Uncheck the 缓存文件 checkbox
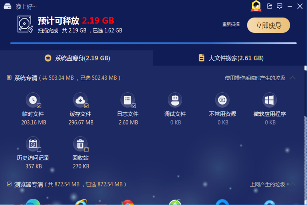Image resolution: width=307 pixels, height=205 pixels. click(87, 106)
